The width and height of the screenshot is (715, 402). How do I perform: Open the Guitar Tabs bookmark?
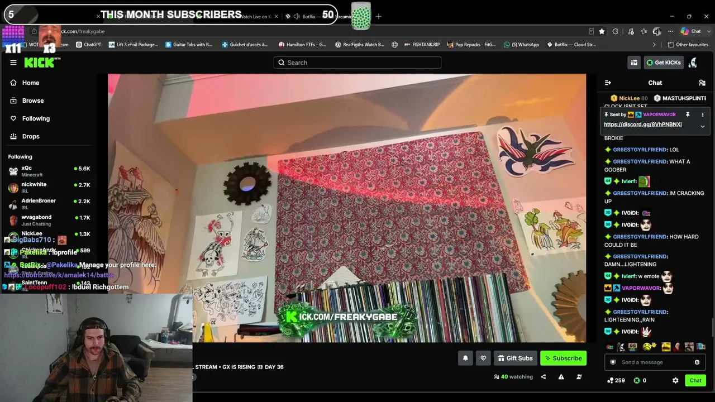[x=189, y=45]
